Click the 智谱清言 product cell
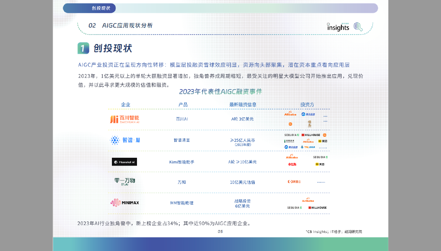The width and height of the screenshot is (441, 251). point(182,140)
